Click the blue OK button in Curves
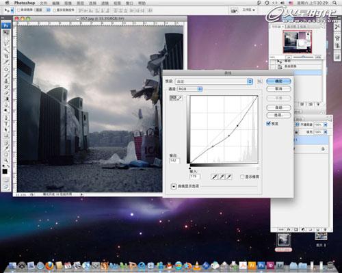Image resolution: width=342 pixels, height=273 pixels. pos(278,81)
